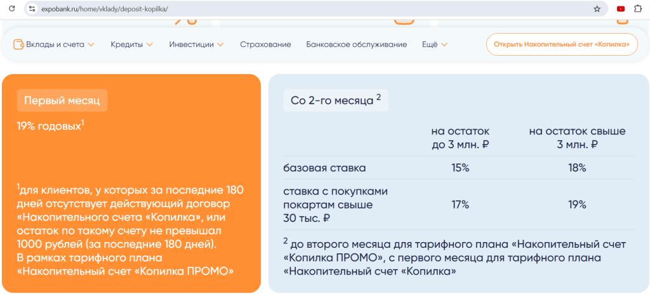
Task: Expand the Кредиты dropdown chevron
Action: pos(150,45)
